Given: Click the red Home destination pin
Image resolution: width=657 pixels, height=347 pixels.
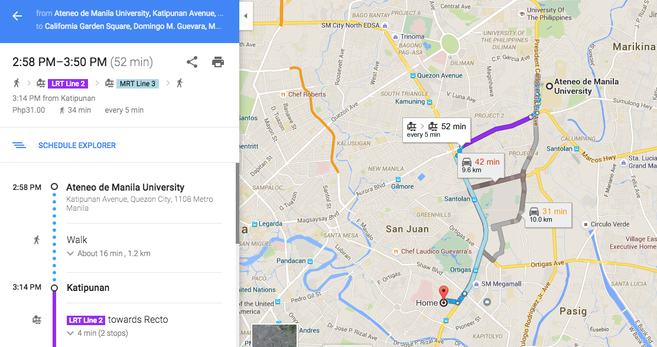Looking at the screenshot, I should pyautogui.click(x=443, y=293).
